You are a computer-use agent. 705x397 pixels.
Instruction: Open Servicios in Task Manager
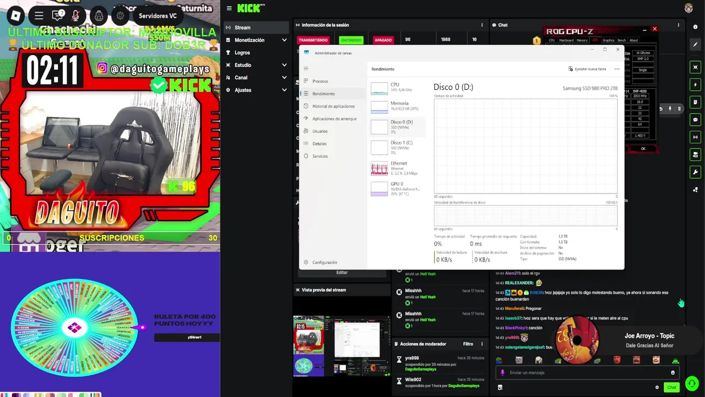click(x=333, y=156)
